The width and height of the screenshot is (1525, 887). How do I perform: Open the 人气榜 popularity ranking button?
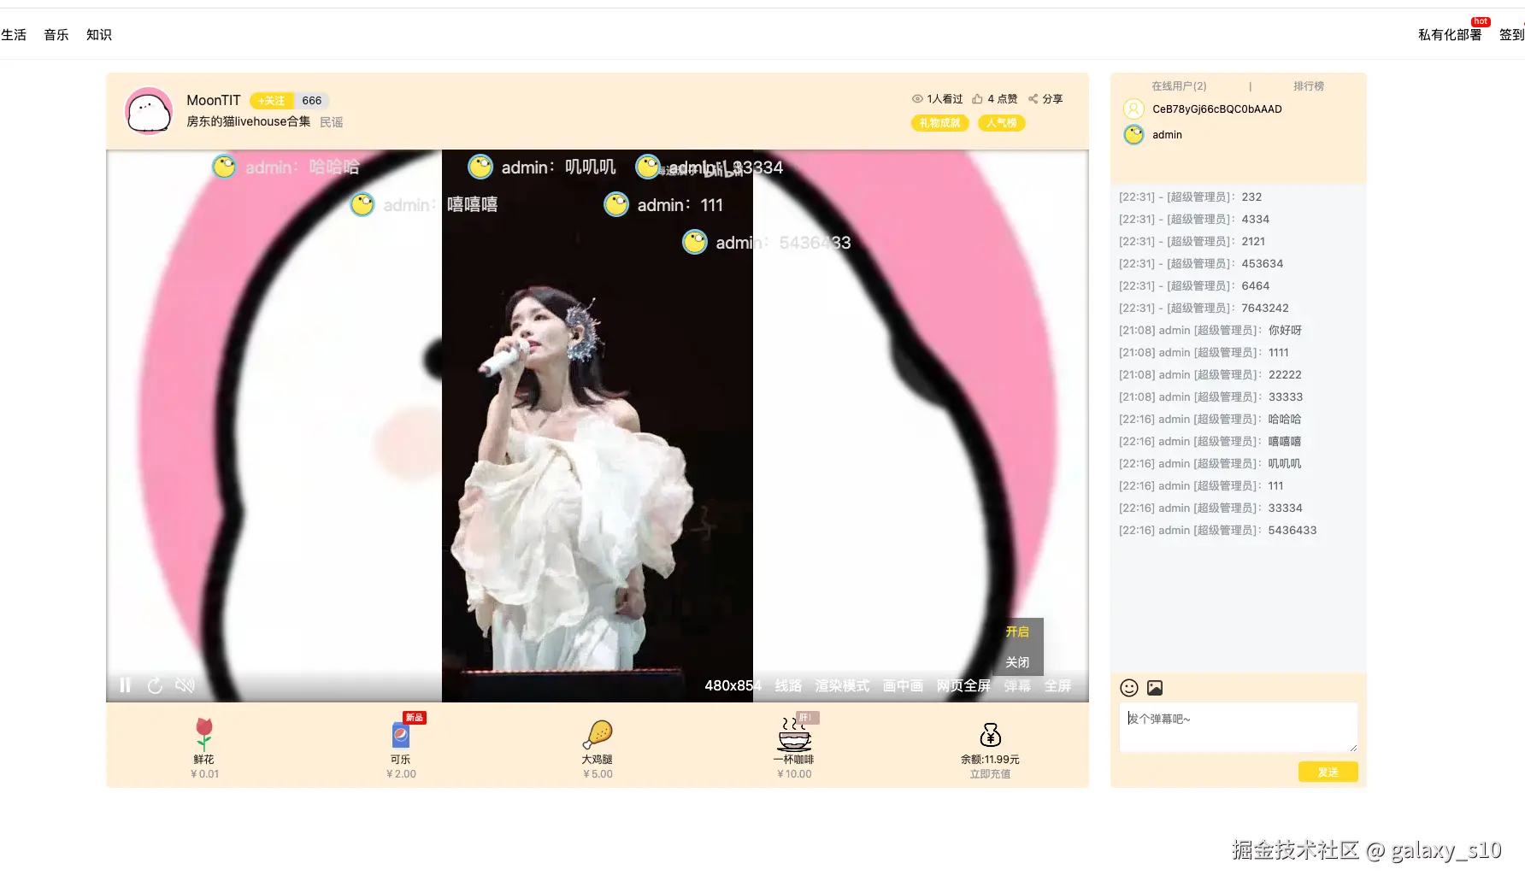click(x=1001, y=123)
